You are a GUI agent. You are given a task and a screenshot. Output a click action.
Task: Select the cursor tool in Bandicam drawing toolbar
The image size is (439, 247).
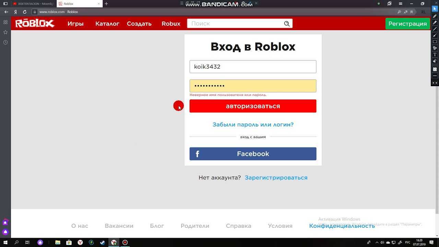tap(435, 9)
